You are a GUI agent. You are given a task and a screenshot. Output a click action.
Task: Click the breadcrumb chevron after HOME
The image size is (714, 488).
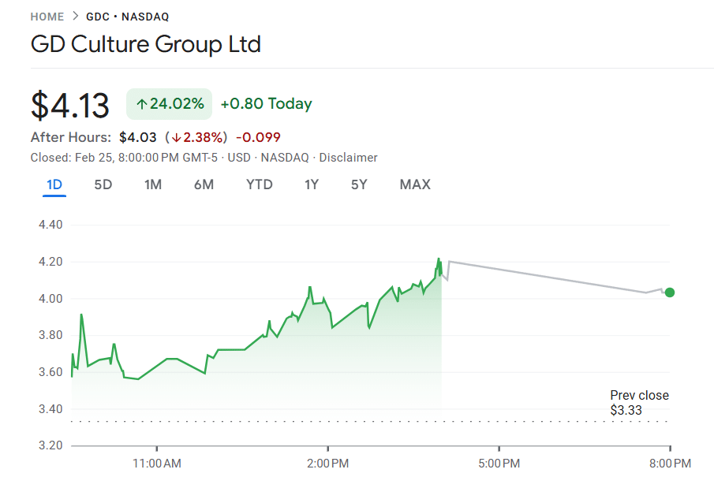[x=74, y=16]
